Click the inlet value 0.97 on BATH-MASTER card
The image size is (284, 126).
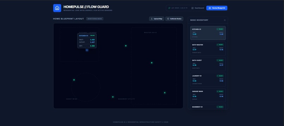(195, 50)
